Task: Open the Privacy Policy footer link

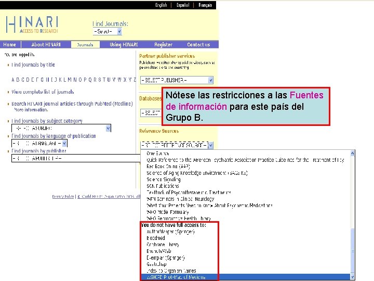Action: [x=63, y=196]
